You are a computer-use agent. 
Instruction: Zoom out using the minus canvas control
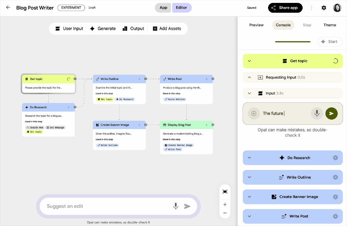pyautogui.click(x=225, y=213)
